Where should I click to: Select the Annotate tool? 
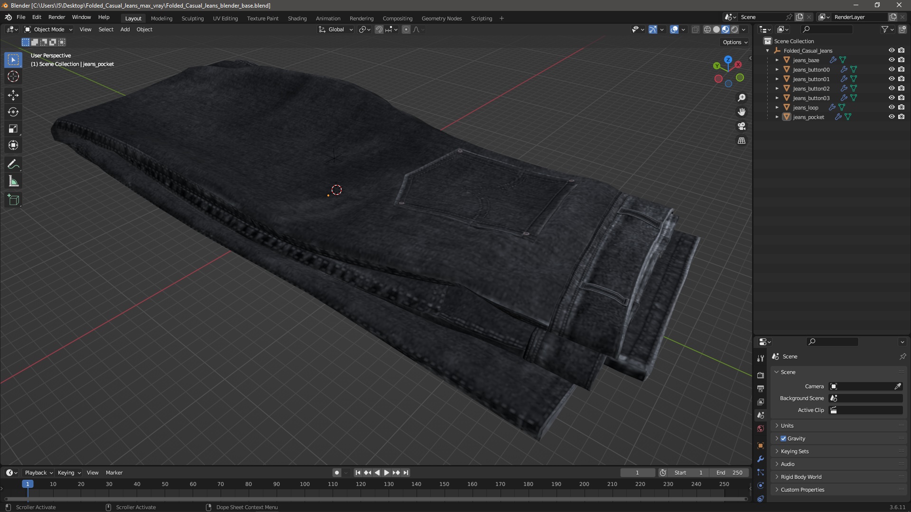(13, 165)
